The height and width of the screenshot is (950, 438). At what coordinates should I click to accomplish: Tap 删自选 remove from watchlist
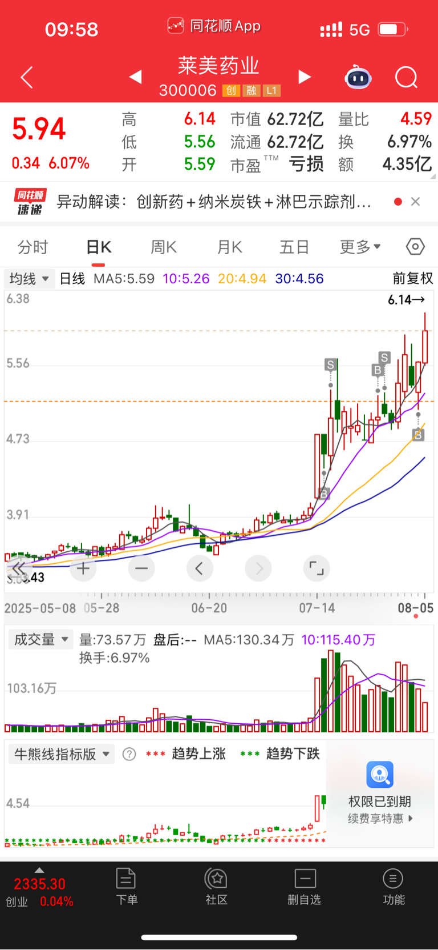(305, 887)
